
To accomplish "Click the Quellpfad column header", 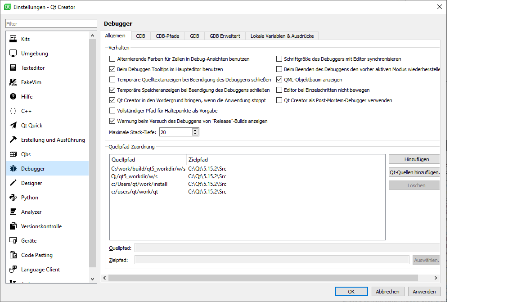I will coord(148,160).
